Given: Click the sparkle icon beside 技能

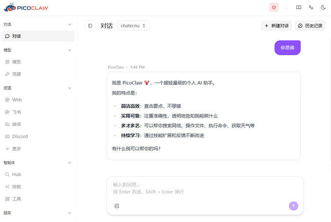Looking at the screenshot, I should click(7, 187).
